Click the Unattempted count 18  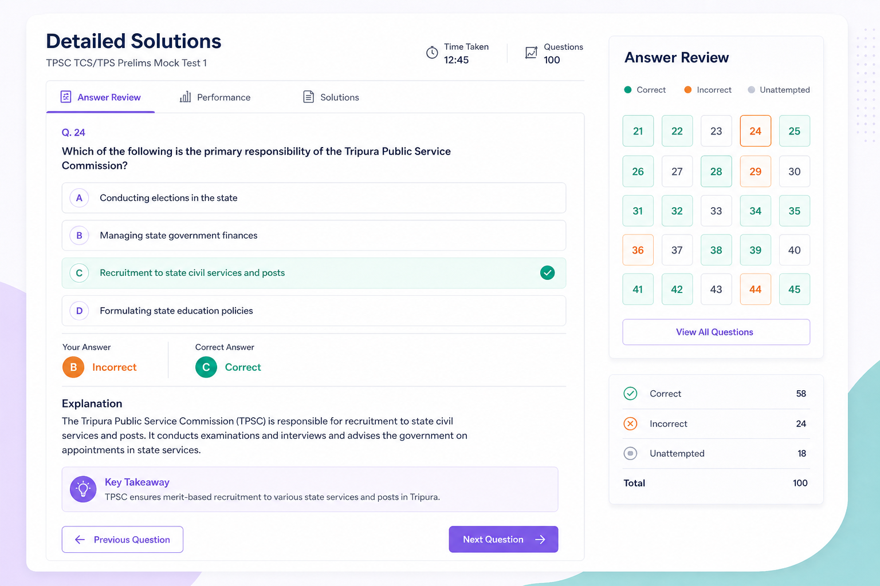(802, 453)
